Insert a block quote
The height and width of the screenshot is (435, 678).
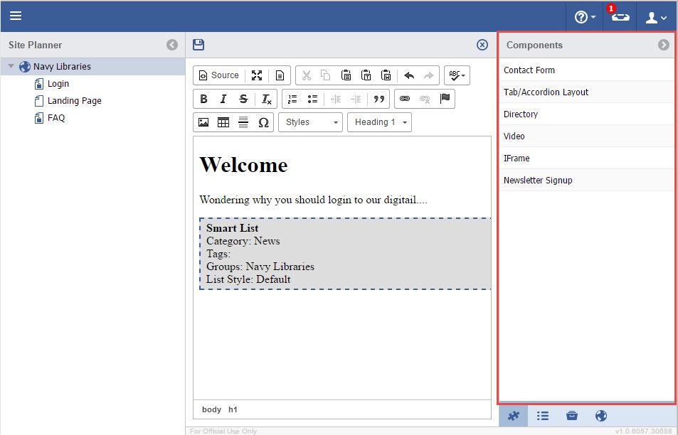(x=378, y=99)
